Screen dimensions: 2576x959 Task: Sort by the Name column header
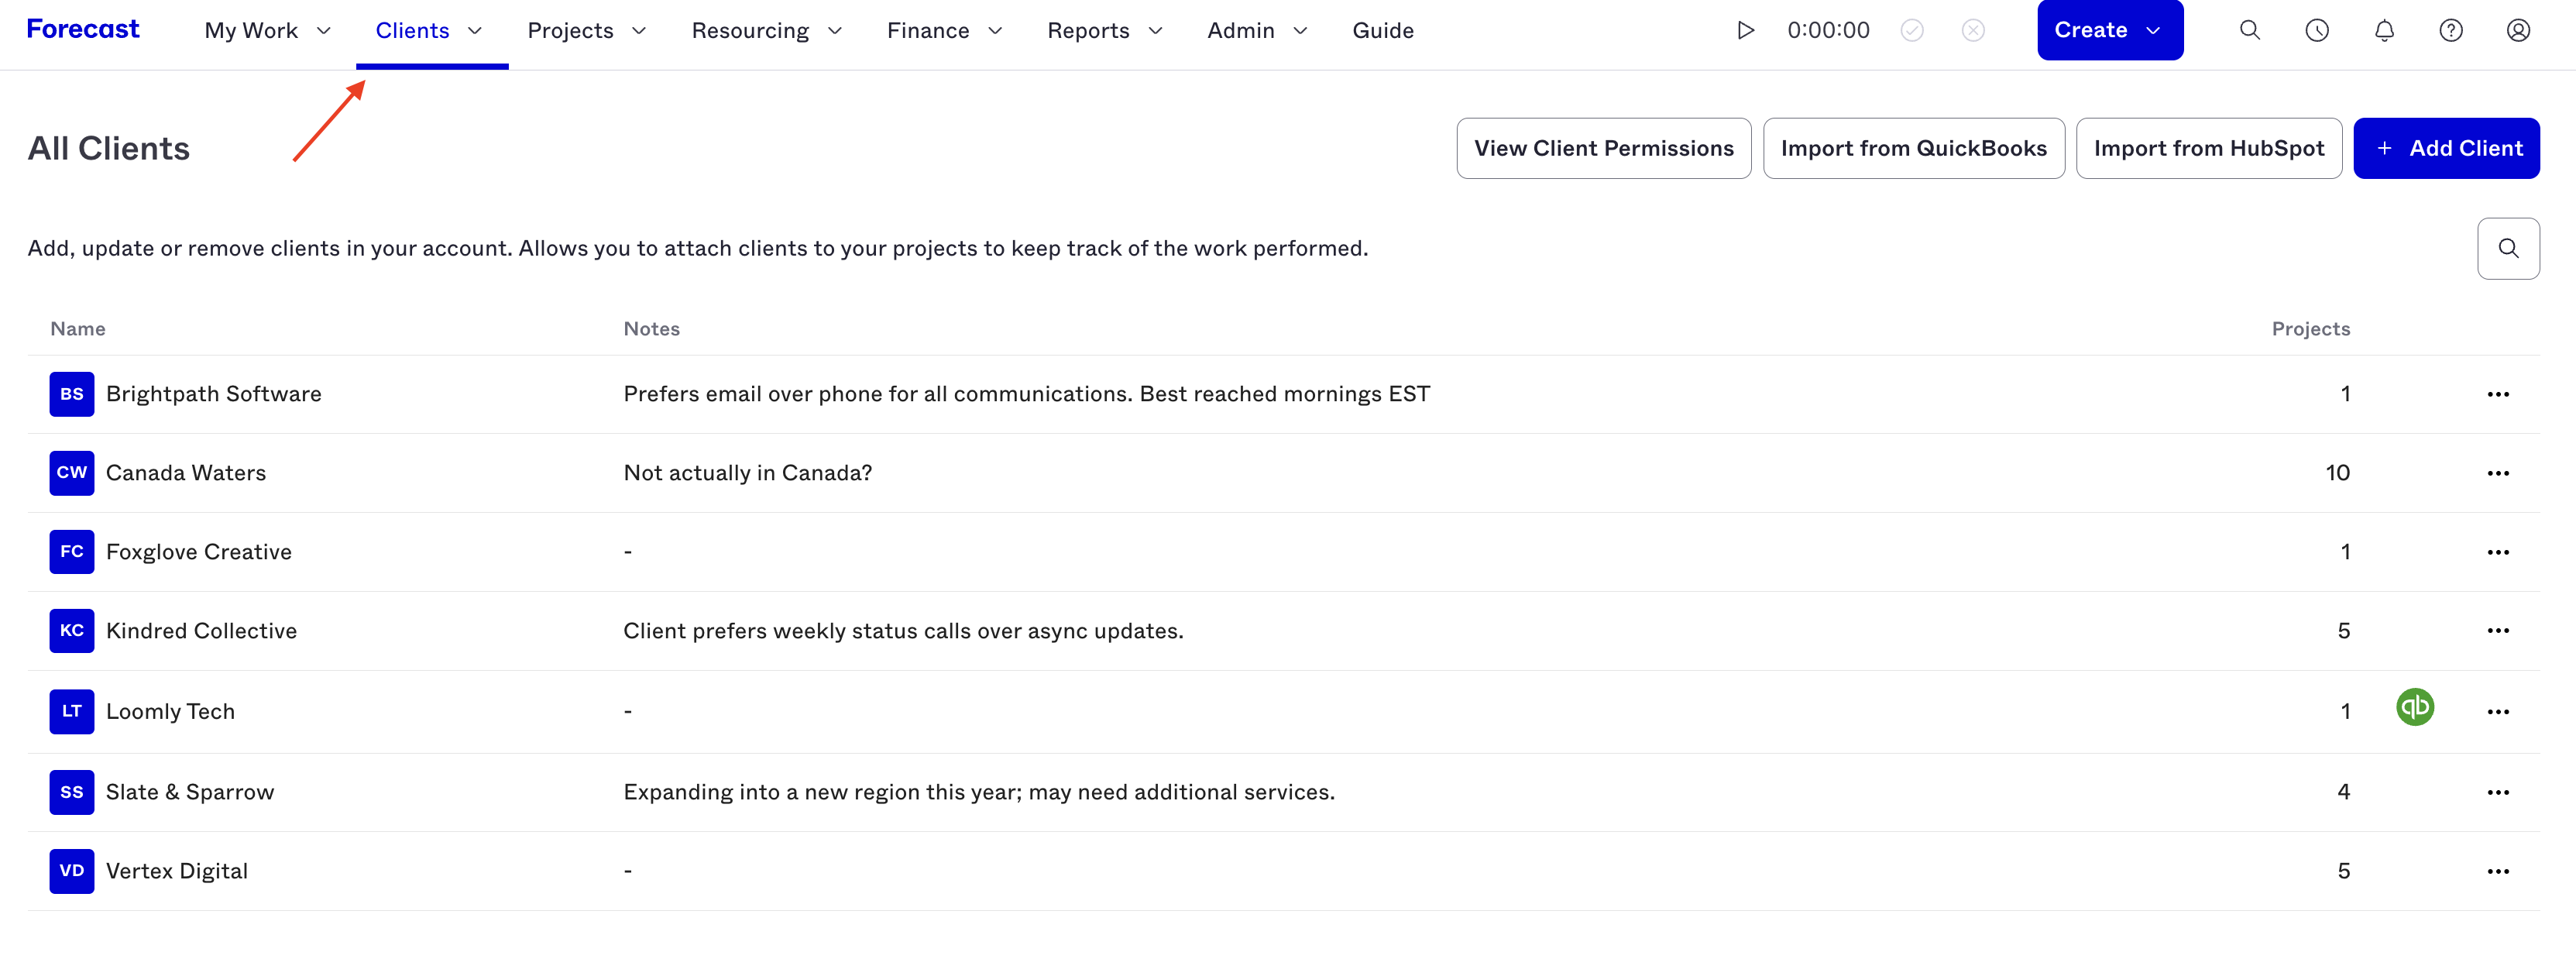coord(78,329)
